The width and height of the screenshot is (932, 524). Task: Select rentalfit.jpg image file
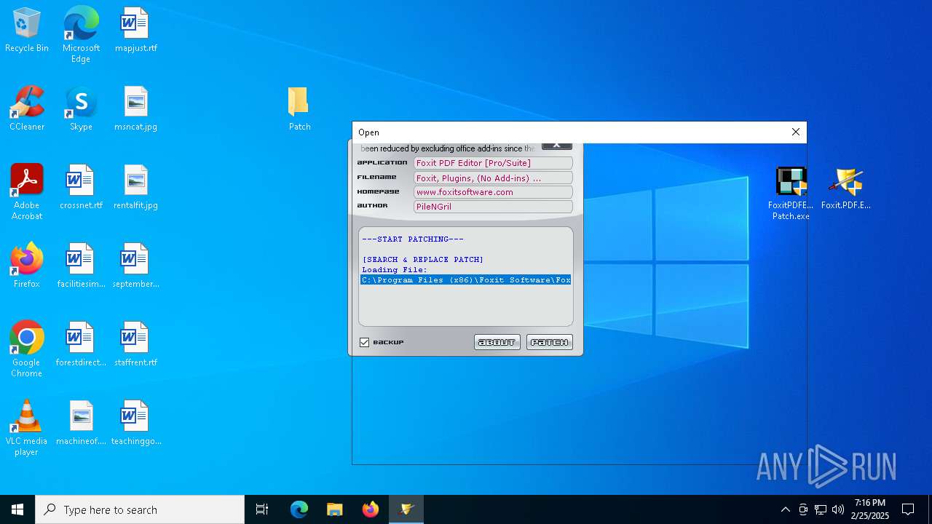point(135,187)
